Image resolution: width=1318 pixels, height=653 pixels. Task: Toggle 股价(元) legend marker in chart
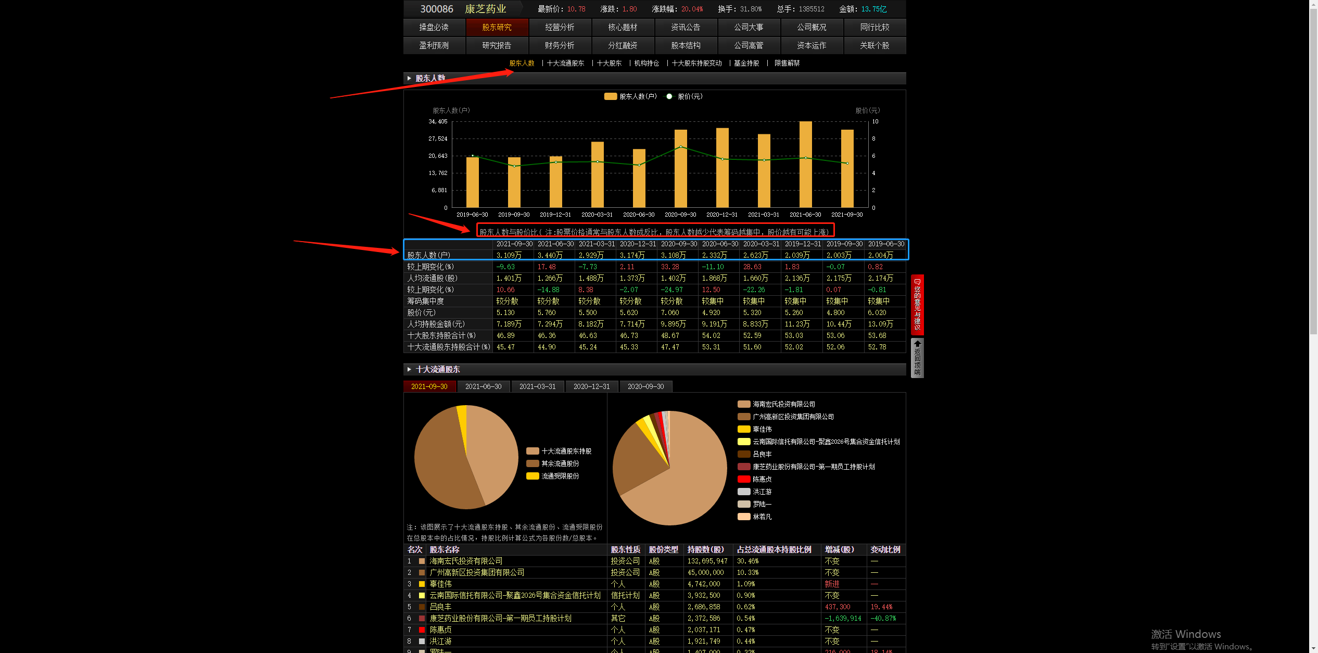[x=669, y=96]
